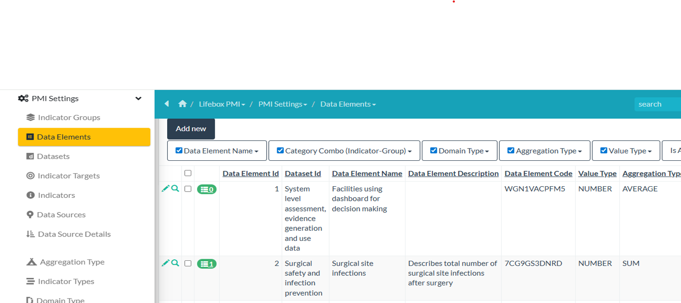Sort by Data Element Code column header
The height and width of the screenshot is (303, 681).
click(x=538, y=174)
